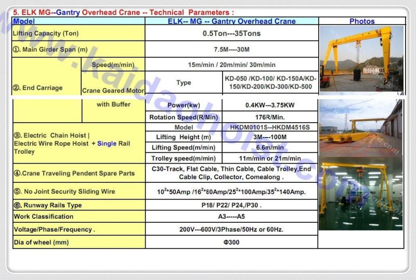Select the 'C30-Track, Flat Cable' spare parts text

(x=231, y=173)
